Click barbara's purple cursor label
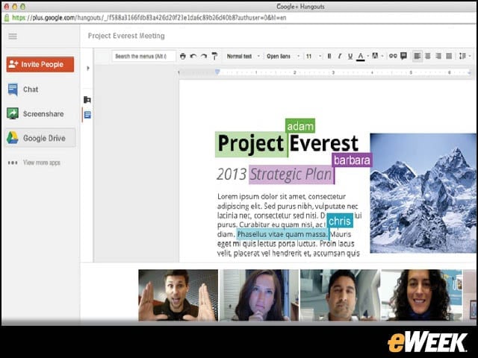Screen dimensions: 478x358 coord(352,160)
